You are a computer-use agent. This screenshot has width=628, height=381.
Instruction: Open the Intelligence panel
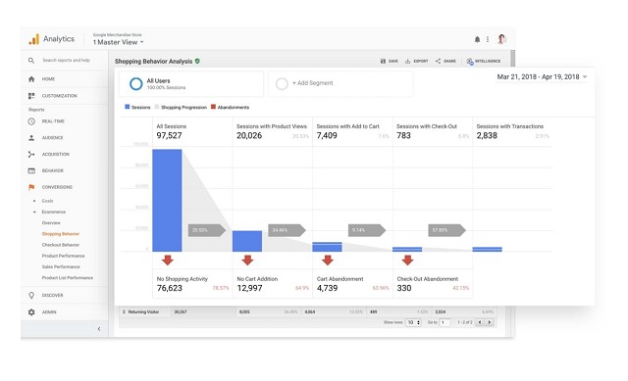484,61
